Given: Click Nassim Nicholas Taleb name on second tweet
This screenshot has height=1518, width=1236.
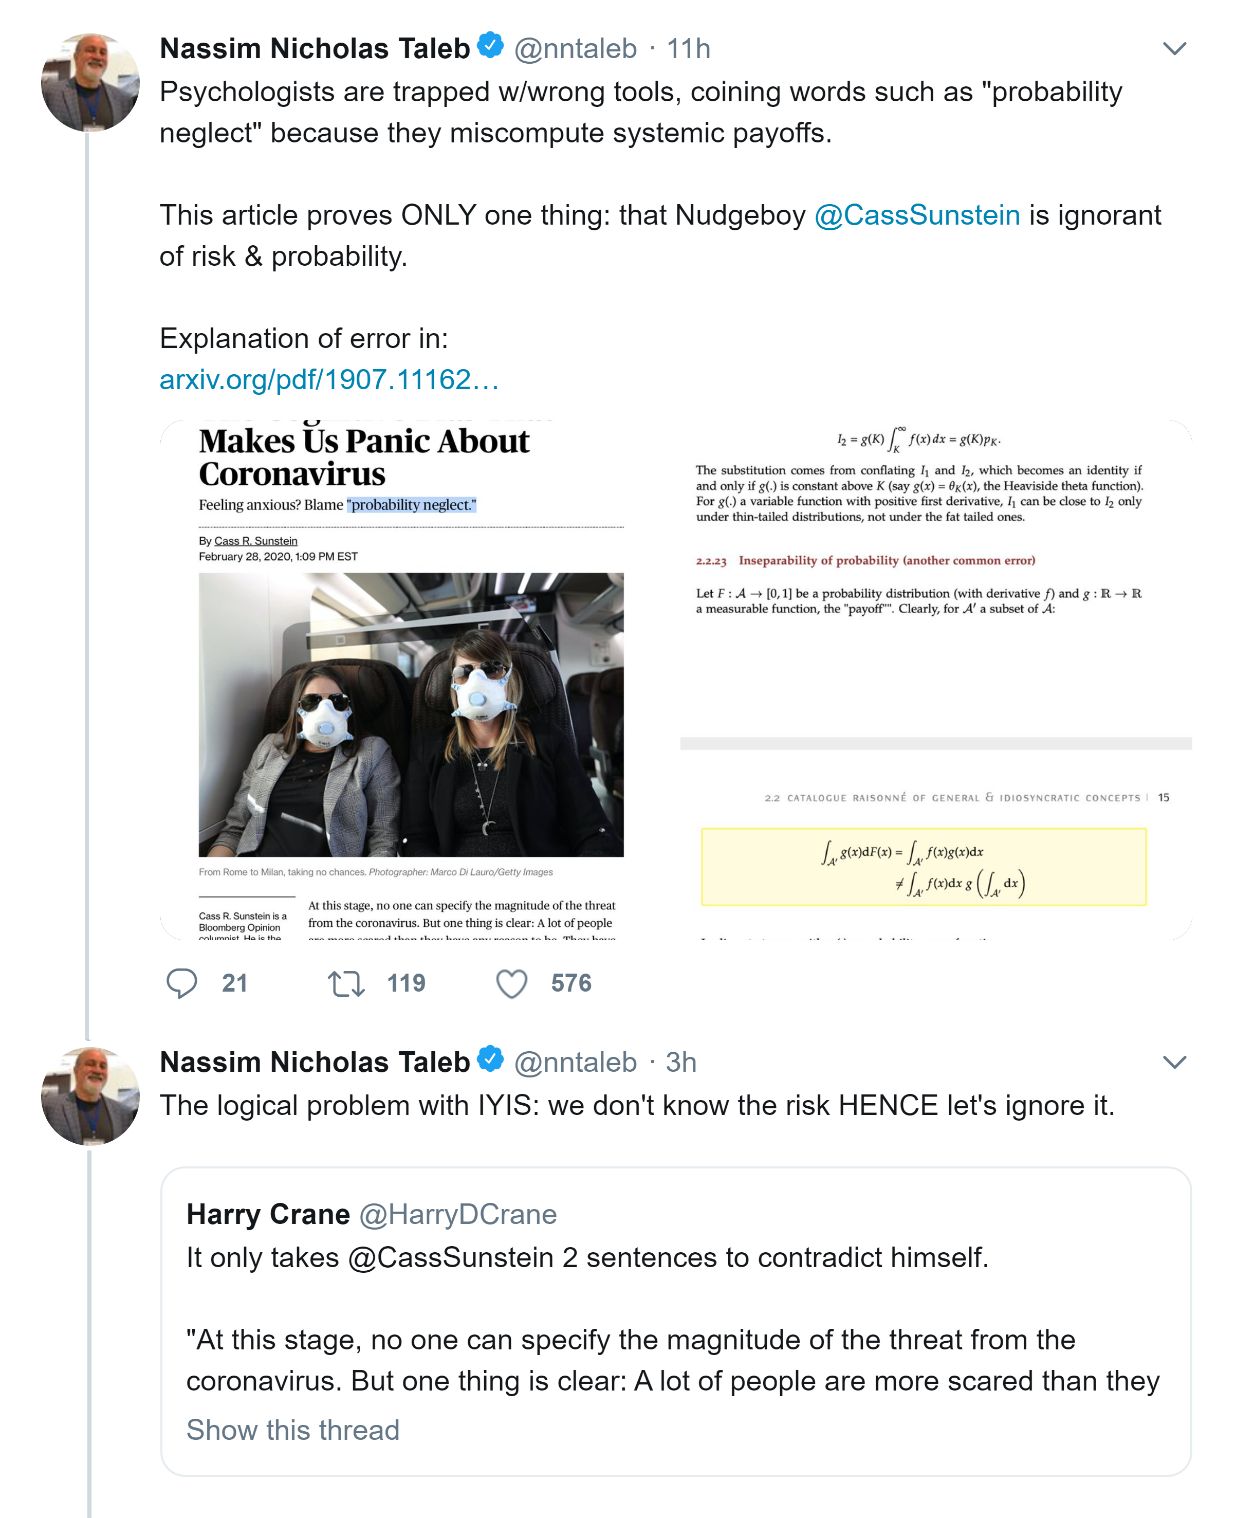Looking at the screenshot, I should tap(315, 1062).
